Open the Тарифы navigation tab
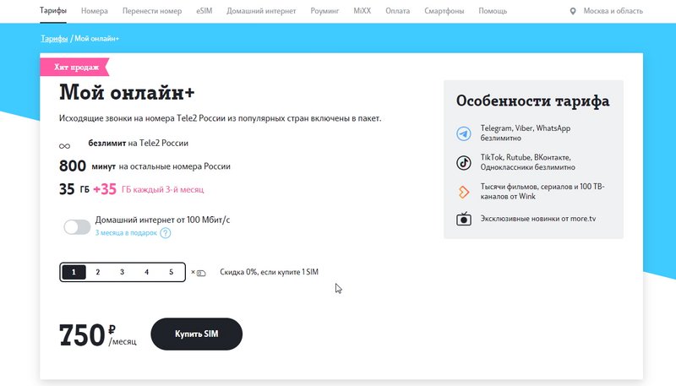Viewport: 676px width, 386px height. pyautogui.click(x=53, y=10)
